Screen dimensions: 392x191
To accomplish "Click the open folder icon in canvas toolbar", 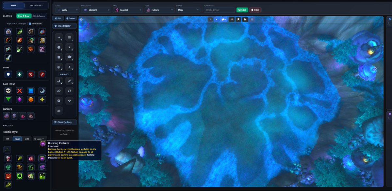I will 245,20.
